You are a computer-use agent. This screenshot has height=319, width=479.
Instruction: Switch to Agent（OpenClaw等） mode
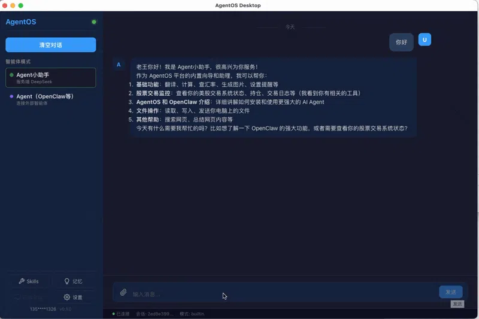[x=51, y=99]
